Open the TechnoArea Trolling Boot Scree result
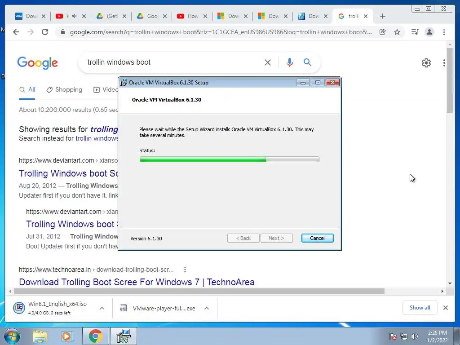The height and width of the screenshot is (345, 460). (137, 282)
